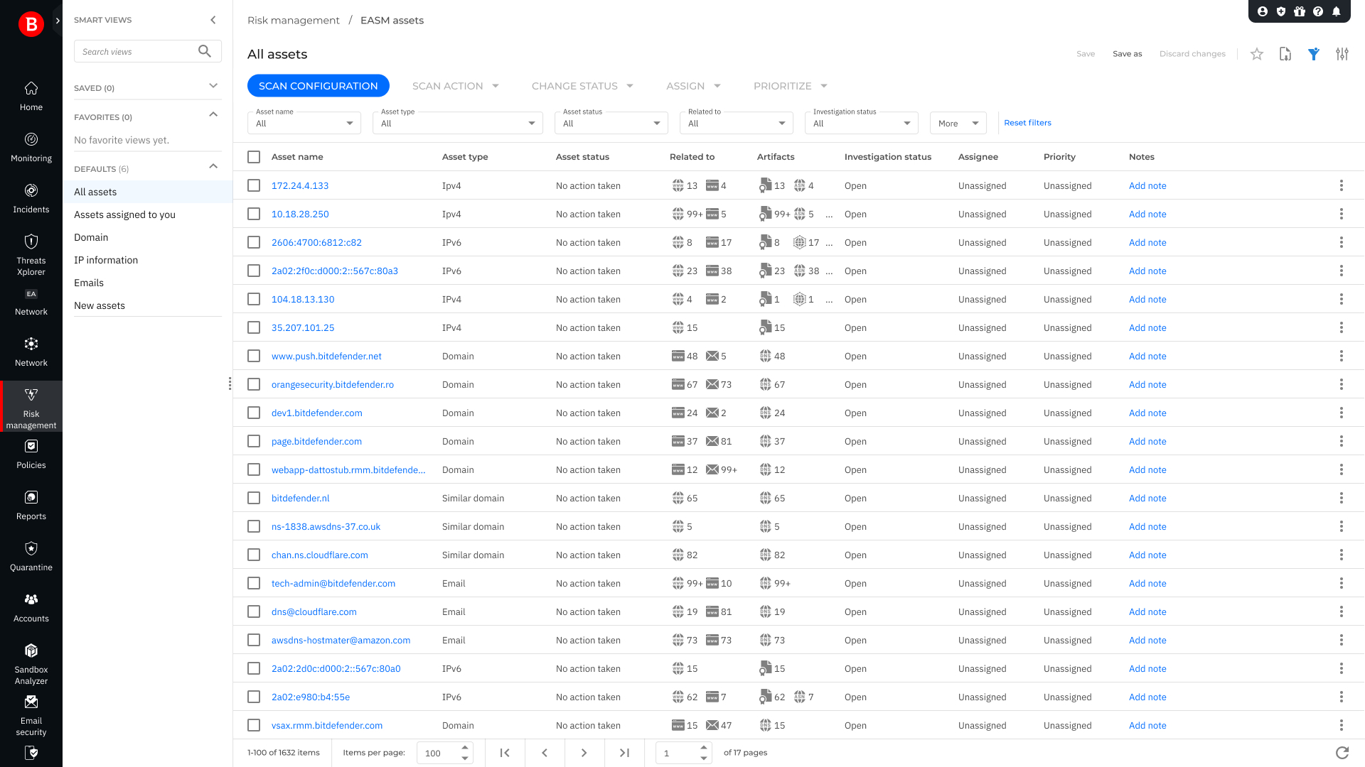Click the blue filter funnel icon

(1313, 54)
